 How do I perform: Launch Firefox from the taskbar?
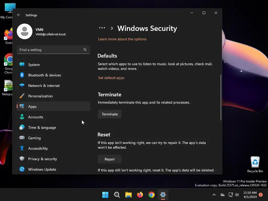click(x=140, y=195)
